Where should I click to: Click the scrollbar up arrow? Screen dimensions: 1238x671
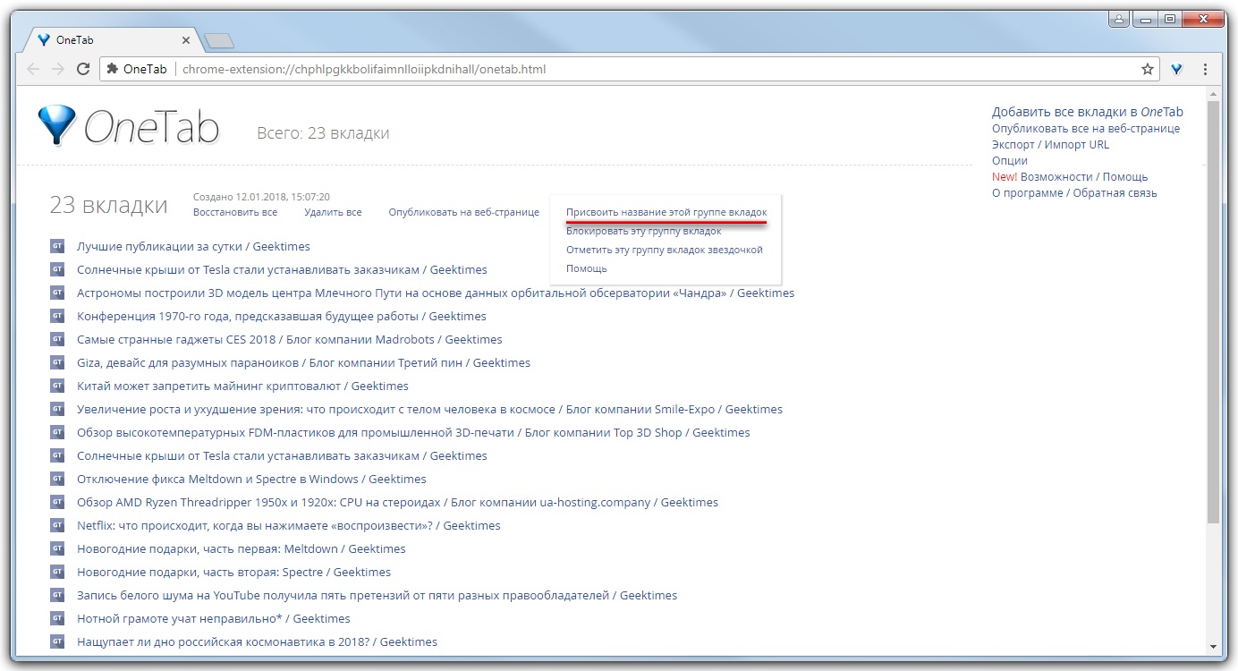[1213, 94]
